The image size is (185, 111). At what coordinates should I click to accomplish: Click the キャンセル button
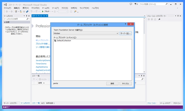(x=125, y=84)
